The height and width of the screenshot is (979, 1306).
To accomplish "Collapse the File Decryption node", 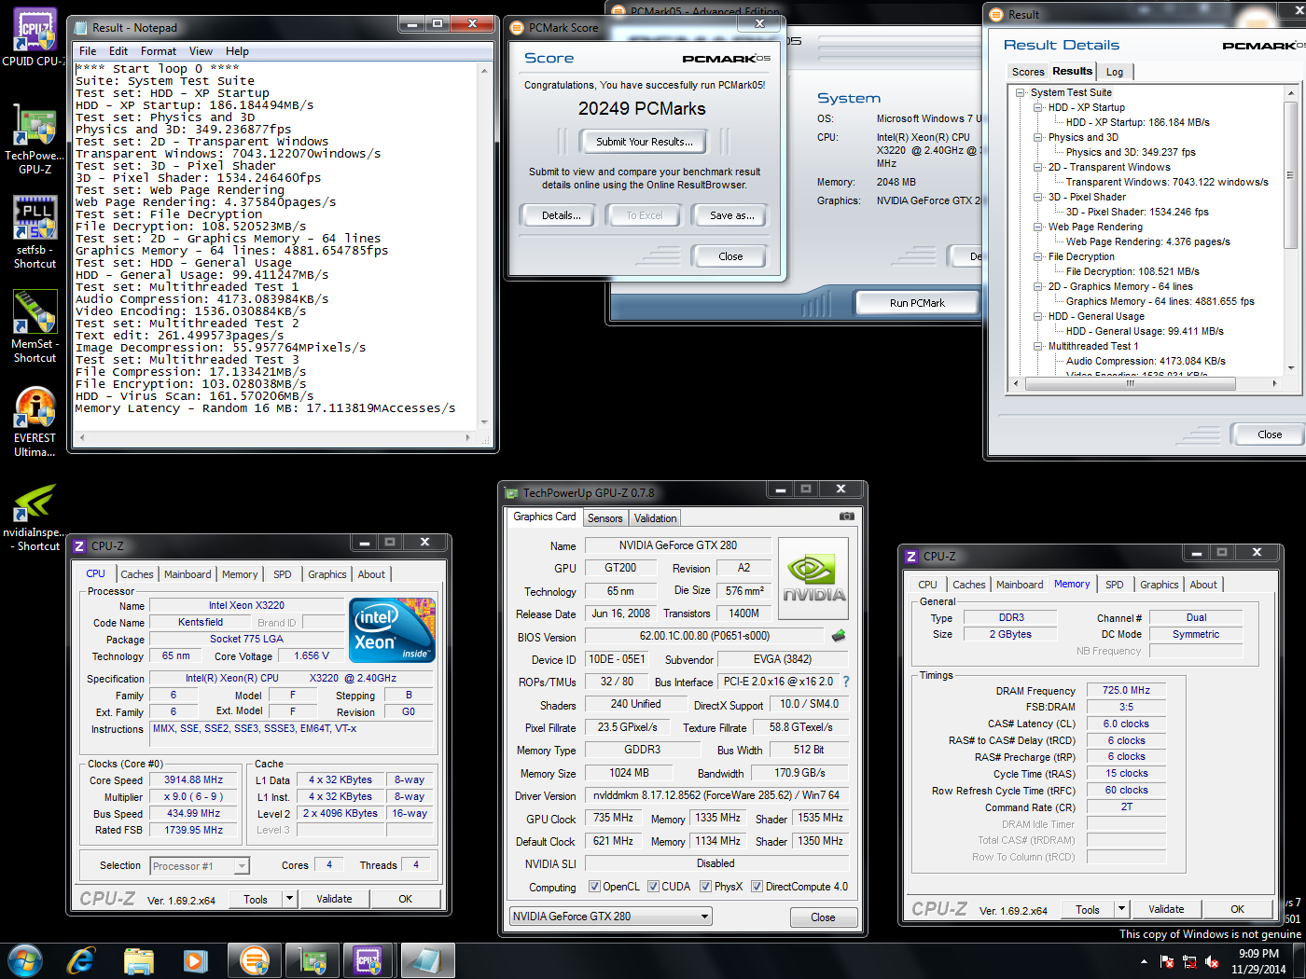I will click(1038, 256).
